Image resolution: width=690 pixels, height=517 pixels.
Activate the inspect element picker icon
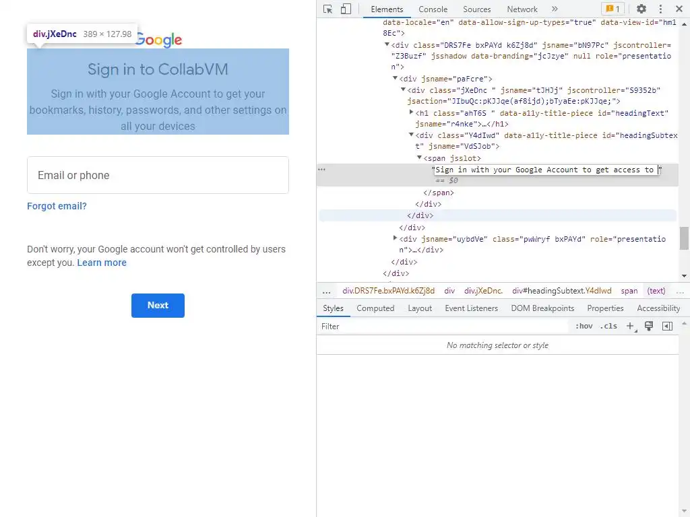coord(328,9)
